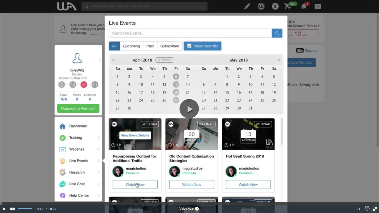Click the 4 Events calendar tag
Screen dimensions: 379x213
[x=164, y=60]
